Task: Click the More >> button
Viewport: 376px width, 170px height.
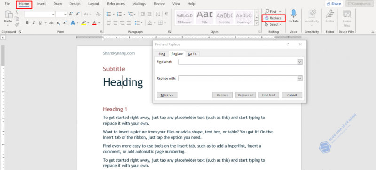Action: [x=167, y=95]
